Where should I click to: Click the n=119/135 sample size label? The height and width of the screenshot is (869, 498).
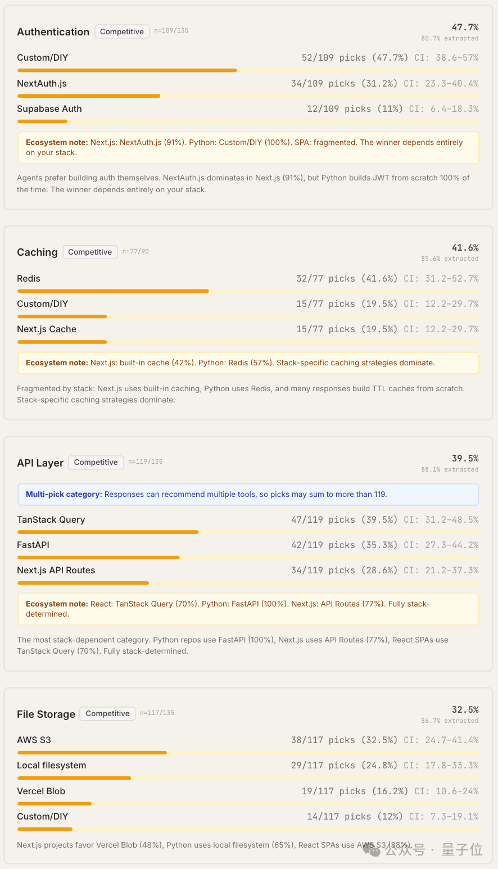145,461
